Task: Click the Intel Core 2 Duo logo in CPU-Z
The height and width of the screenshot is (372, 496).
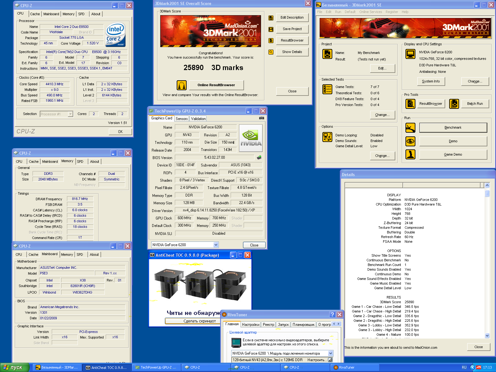Action: pos(115,34)
